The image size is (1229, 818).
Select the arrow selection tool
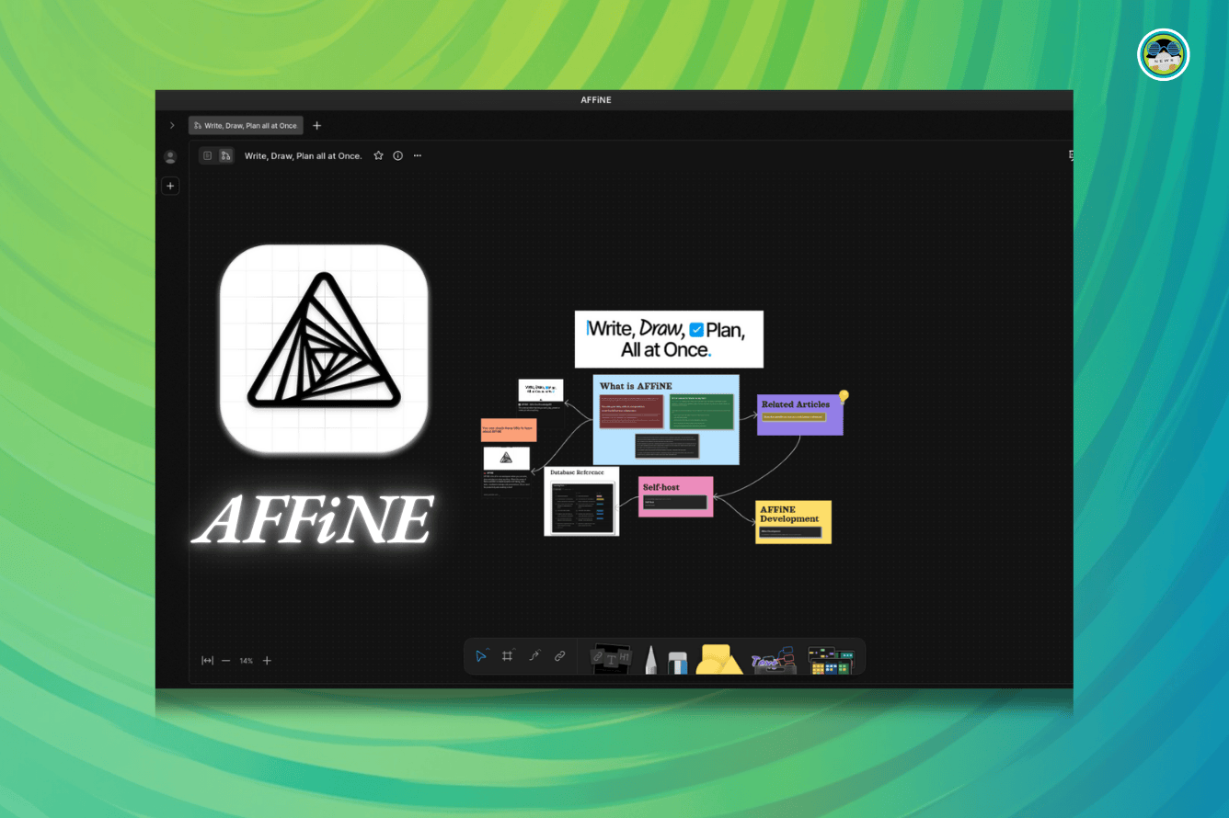tap(480, 655)
